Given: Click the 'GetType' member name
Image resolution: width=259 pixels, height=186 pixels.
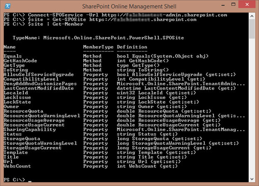Looking at the screenshot, I should pyautogui.click(x=14, y=65).
